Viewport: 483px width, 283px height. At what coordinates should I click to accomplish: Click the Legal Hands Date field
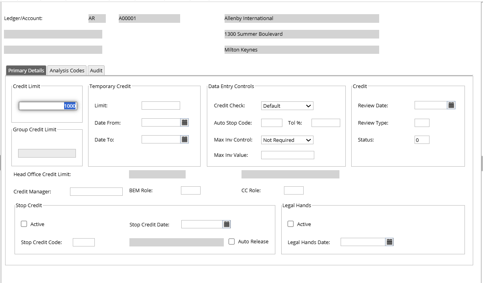pyautogui.click(x=363, y=242)
